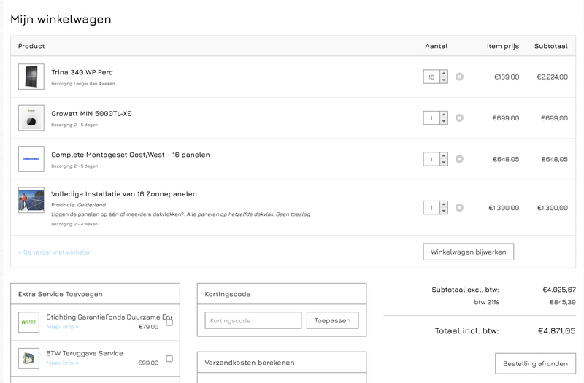Remove Complete Montageset Oost/West item

pos(460,159)
